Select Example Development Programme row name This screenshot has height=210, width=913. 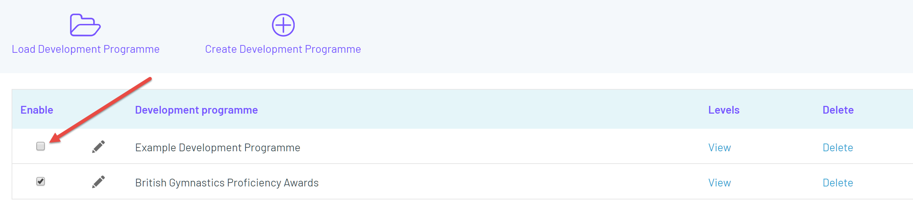point(217,147)
